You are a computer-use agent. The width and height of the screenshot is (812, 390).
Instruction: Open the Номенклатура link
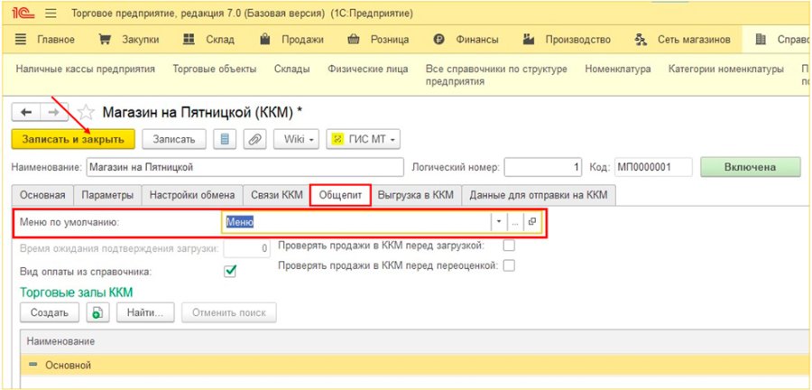pyautogui.click(x=618, y=69)
